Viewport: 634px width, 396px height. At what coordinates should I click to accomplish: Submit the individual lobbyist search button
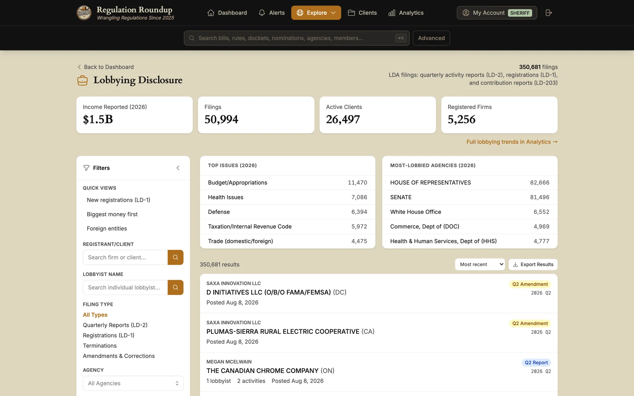(x=175, y=288)
